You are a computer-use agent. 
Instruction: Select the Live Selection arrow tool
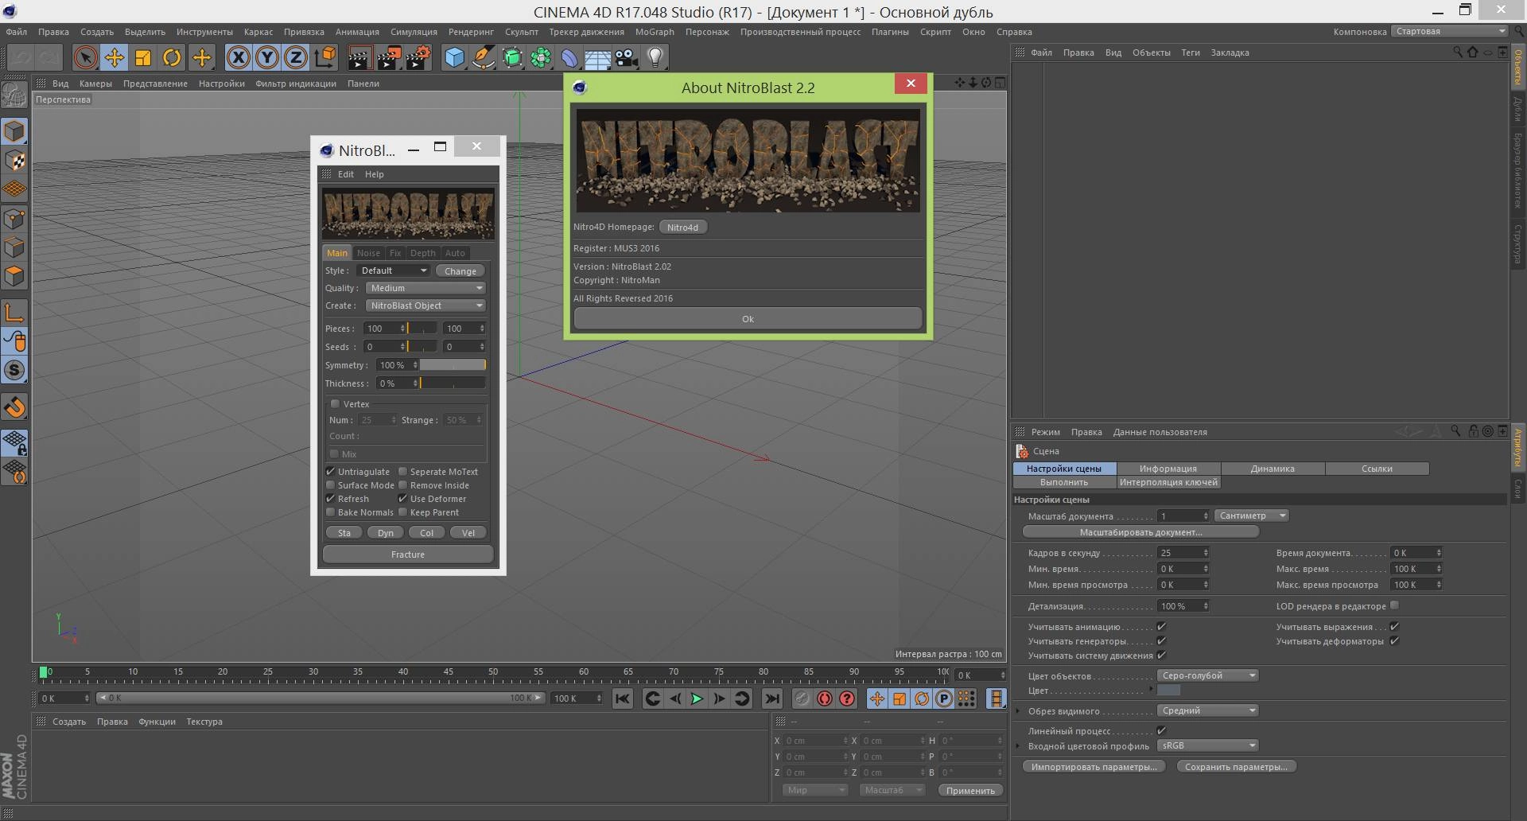(85, 57)
